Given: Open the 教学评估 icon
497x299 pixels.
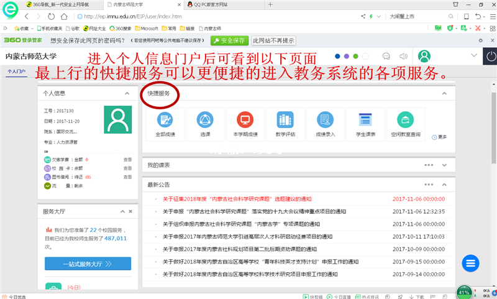Looking at the screenshot, I should [x=285, y=123].
